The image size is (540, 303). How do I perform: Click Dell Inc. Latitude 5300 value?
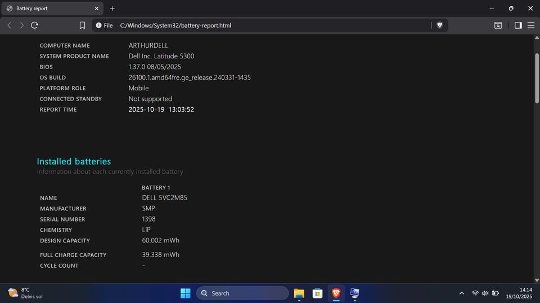tap(161, 56)
